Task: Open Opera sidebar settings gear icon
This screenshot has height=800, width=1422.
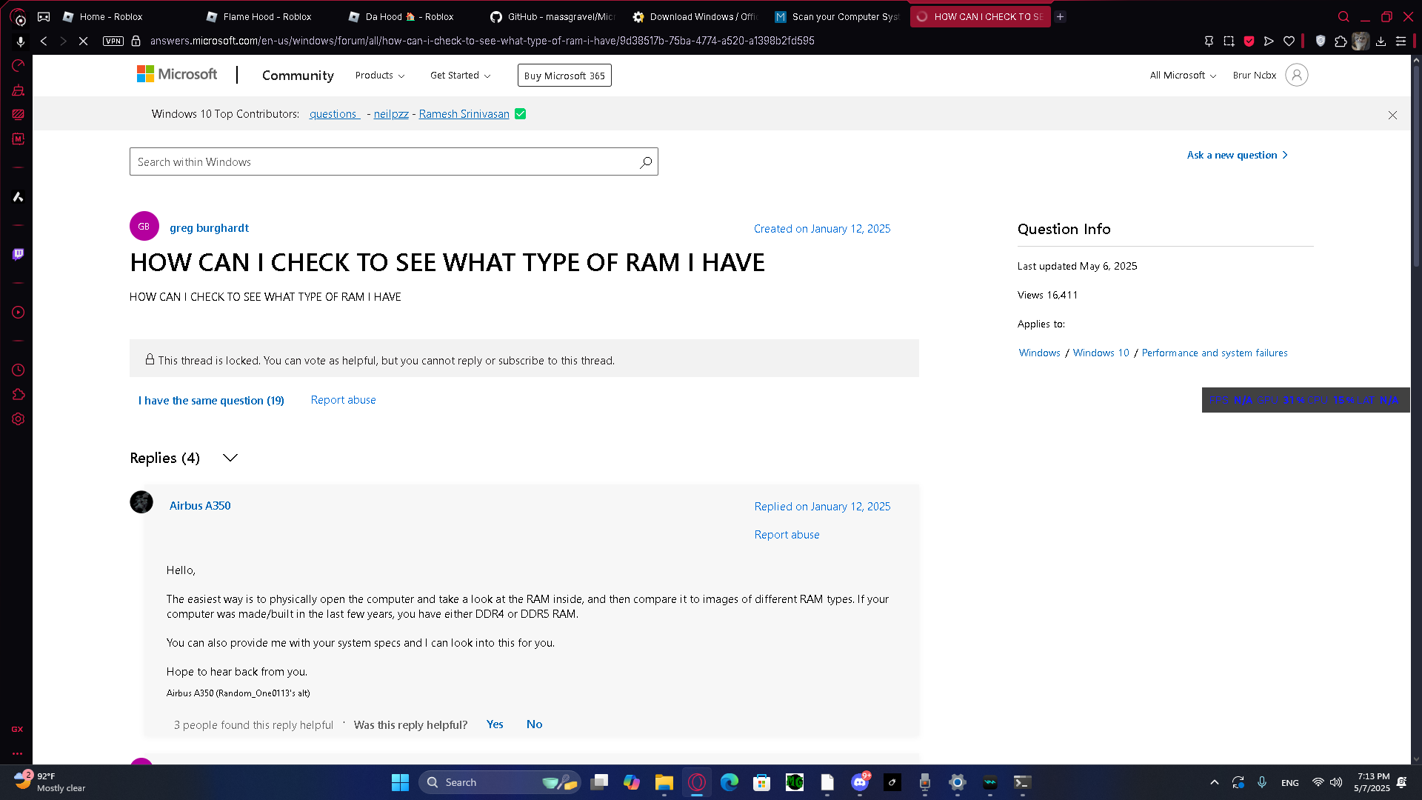Action: click(19, 419)
